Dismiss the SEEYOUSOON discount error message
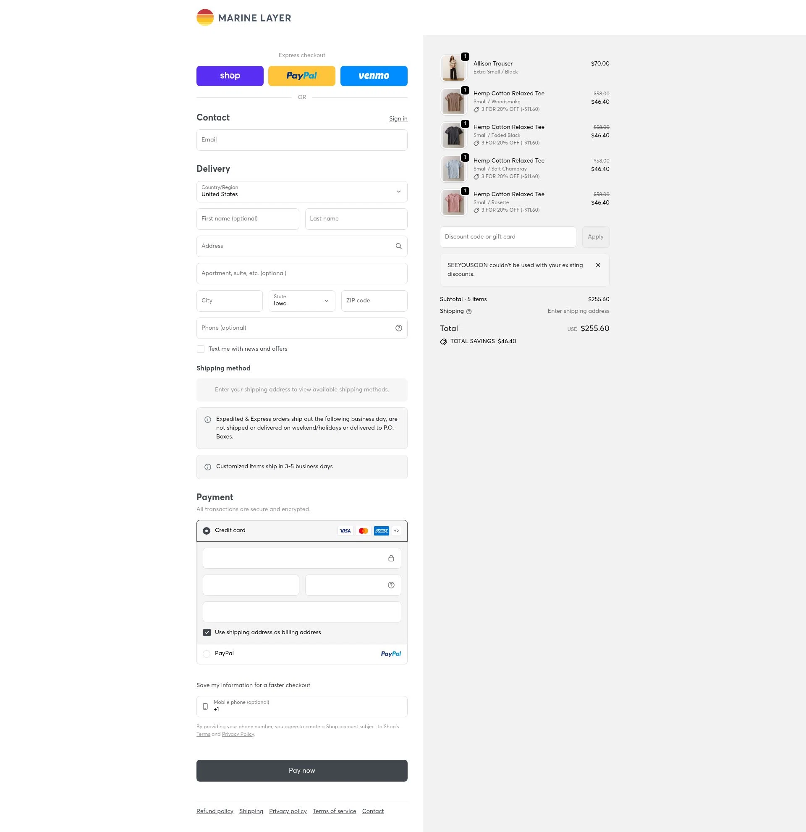This screenshot has height=832, width=806. click(598, 265)
